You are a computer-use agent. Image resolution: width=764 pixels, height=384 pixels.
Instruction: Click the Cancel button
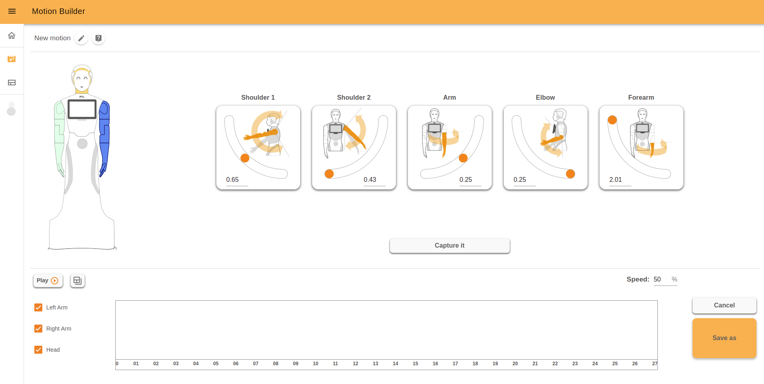[x=724, y=305]
